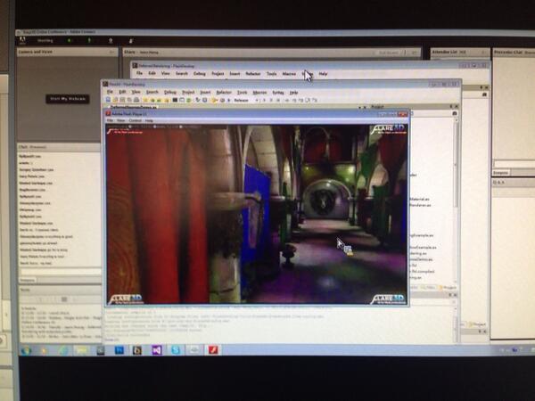The image size is (535, 401).
Task: Open Meeting menu in Adobe Connect
Action: pyautogui.click(x=45, y=41)
